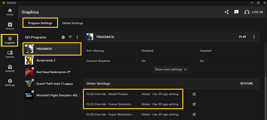This screenshot has width=267, height=120.
Task: Remove Grand Theft Auto V minus badge
Action: [33, 80]
